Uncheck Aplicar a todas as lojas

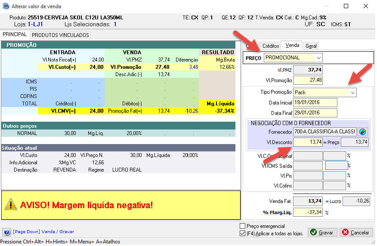(243, 233)
